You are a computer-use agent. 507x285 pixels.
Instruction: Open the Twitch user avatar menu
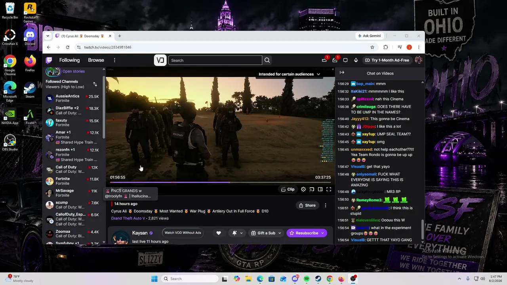click(x=418, y=60)
